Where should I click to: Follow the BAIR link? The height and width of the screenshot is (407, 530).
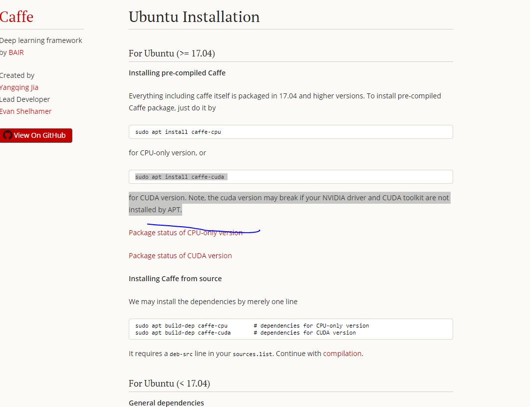pos(16,52)
